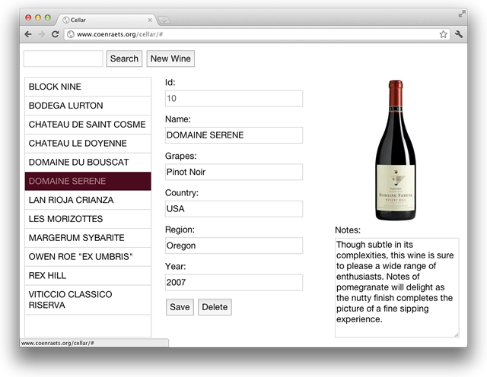
Task: Click the Year field 2007
Action: tap(234, 282)
